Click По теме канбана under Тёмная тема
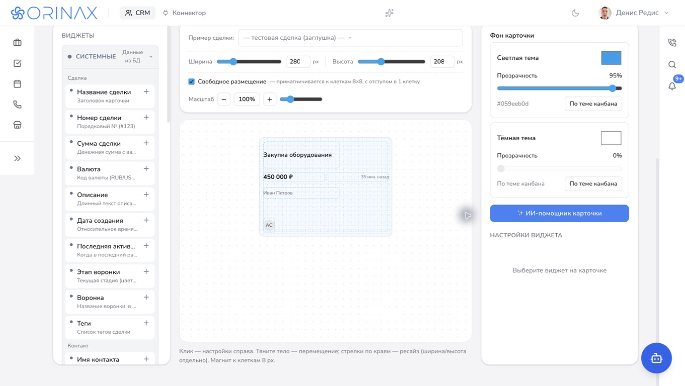Viewport: 685px width, 386px height. tap(593, 183)
